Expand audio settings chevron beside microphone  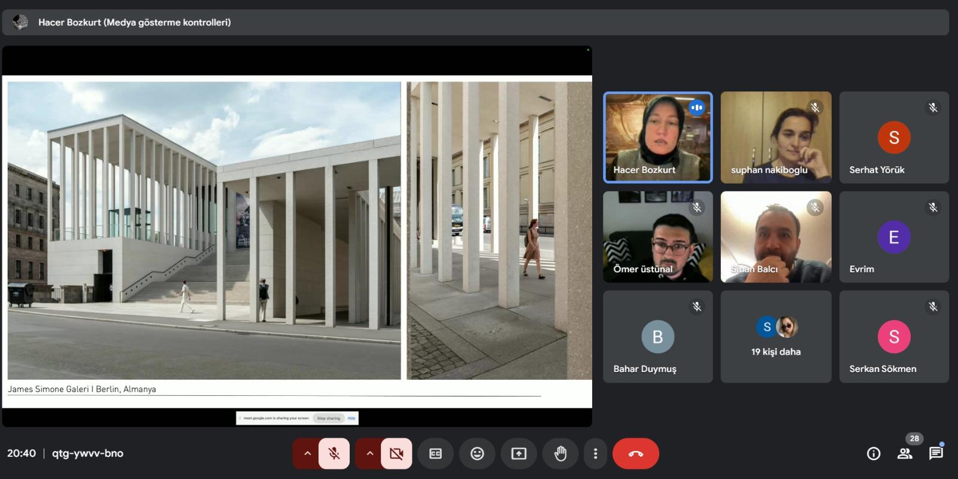307,453
